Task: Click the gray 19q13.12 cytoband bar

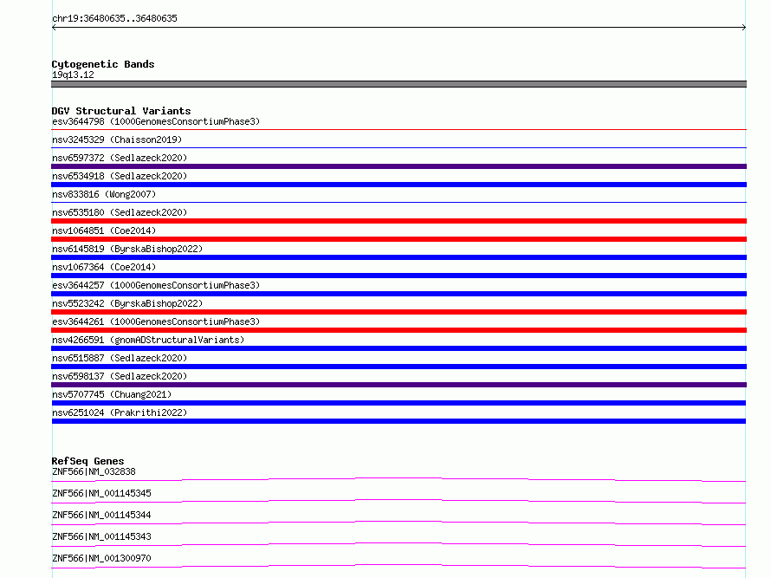Action: tap(398, 84)
